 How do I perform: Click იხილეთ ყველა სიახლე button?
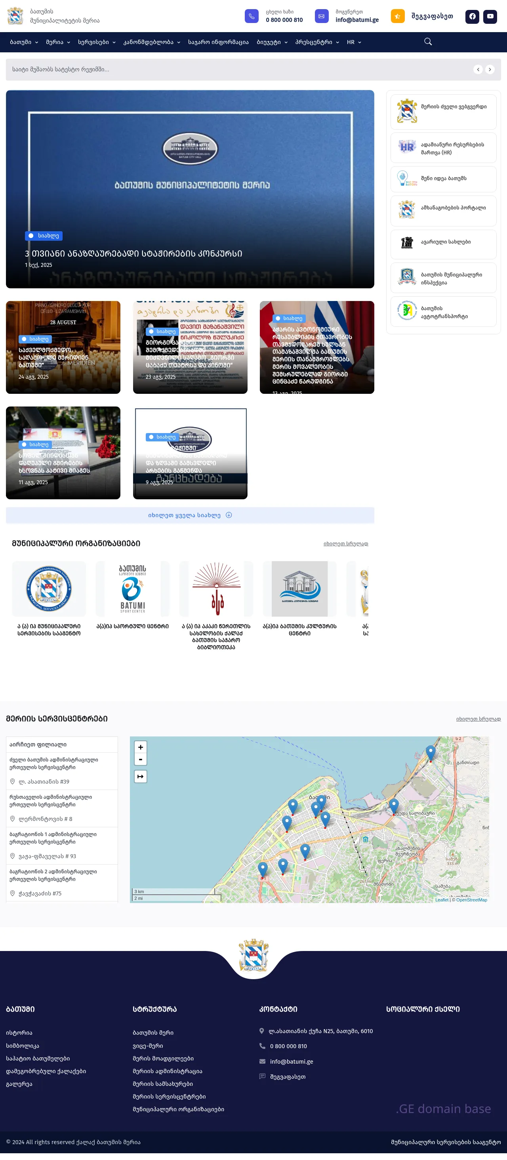(190, 515)
